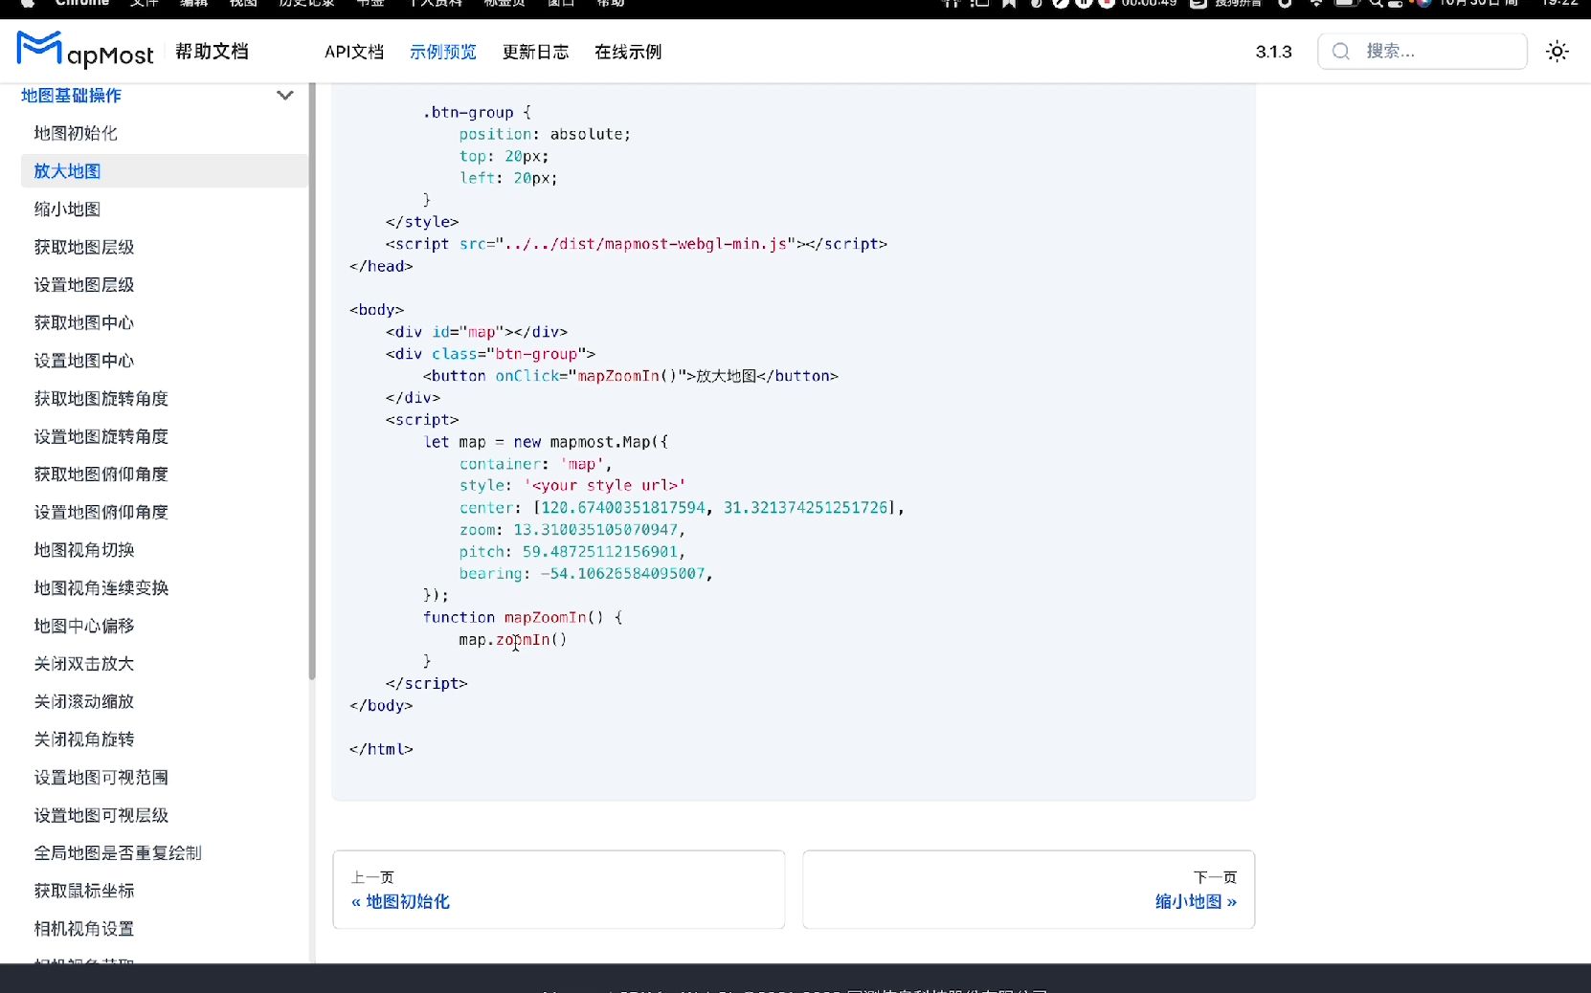Image resolution: width=1591 pixels, height=993 pixels.
Task: Open 设置地图旋转角度 sidebar entry
Action: click(x=101, y=436)
